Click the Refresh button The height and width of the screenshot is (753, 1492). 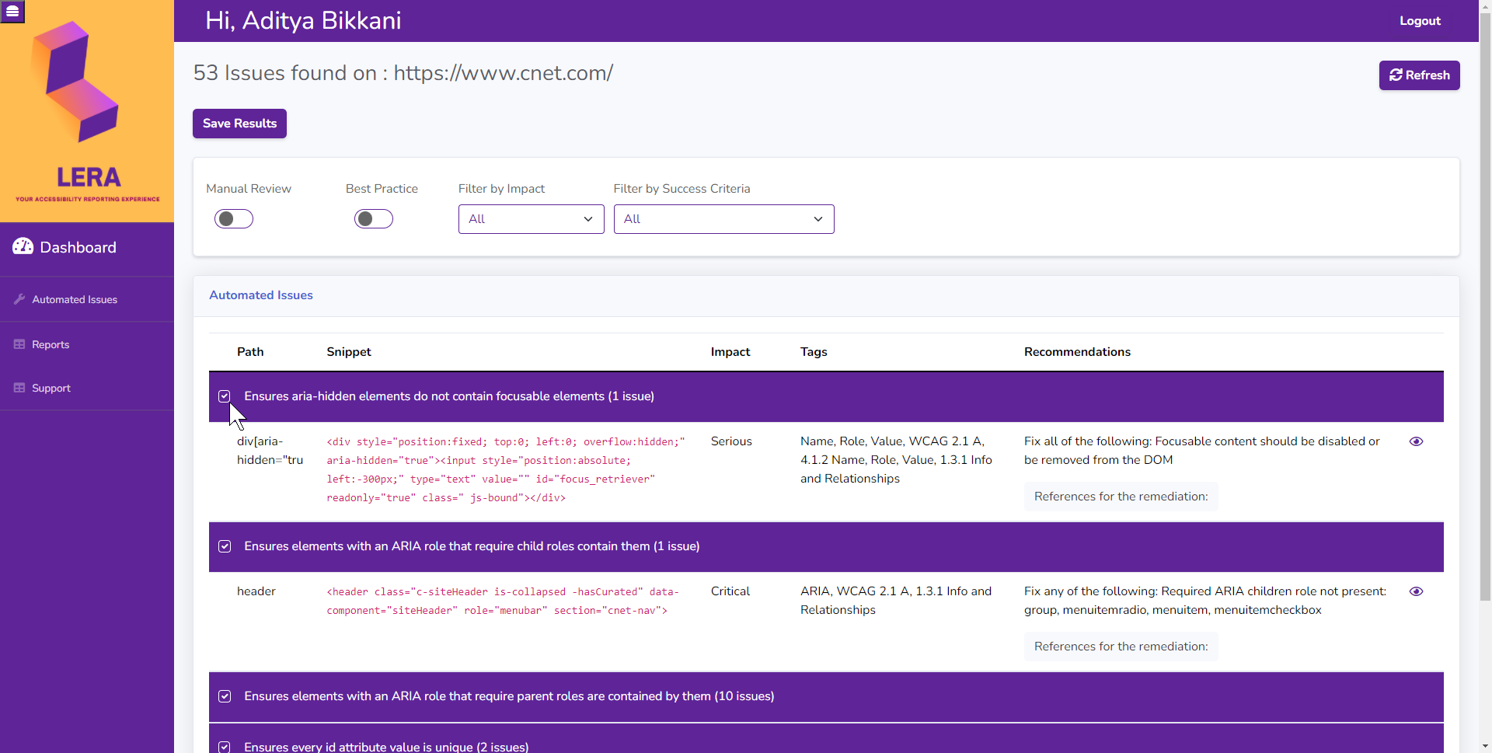point(1419,75)
